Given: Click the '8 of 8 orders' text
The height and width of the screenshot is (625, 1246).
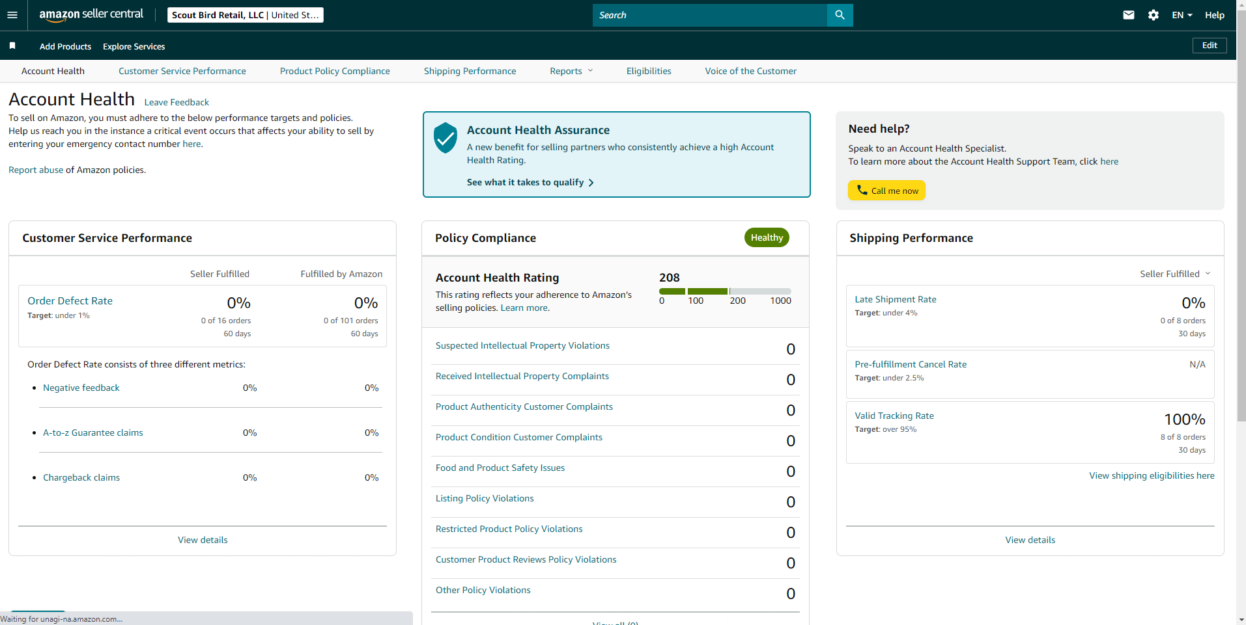Looking at the screenshot, I should tap(1183, 437).
